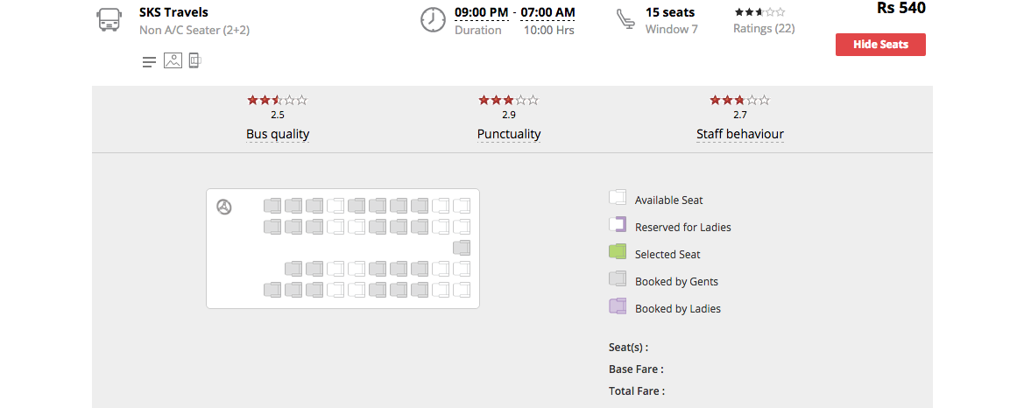Click the clock icon near departure time
Viewport: 1024px width, 408px height.
(x=433, y=19)
